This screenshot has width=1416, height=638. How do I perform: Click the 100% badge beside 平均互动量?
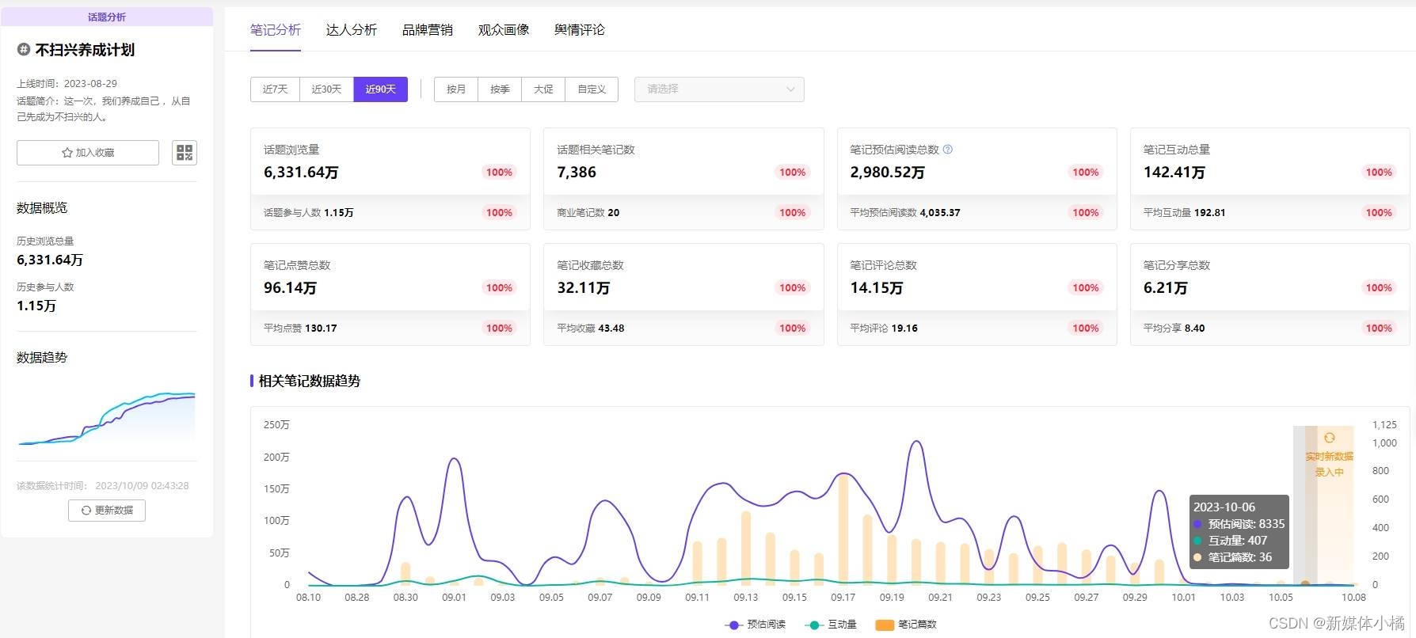pyautogui.click(x=1378, y=213)
